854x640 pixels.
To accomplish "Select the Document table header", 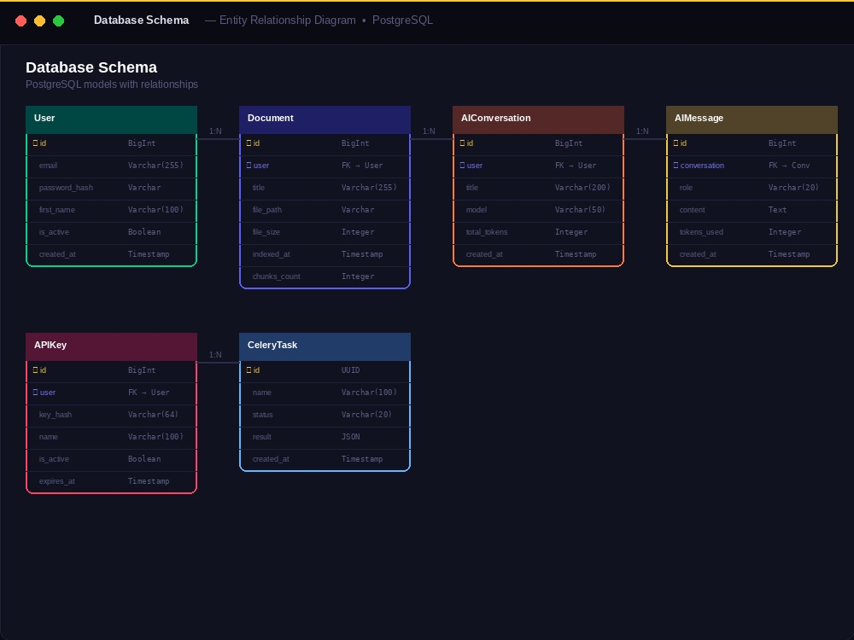I will click(x=325, y=119).
